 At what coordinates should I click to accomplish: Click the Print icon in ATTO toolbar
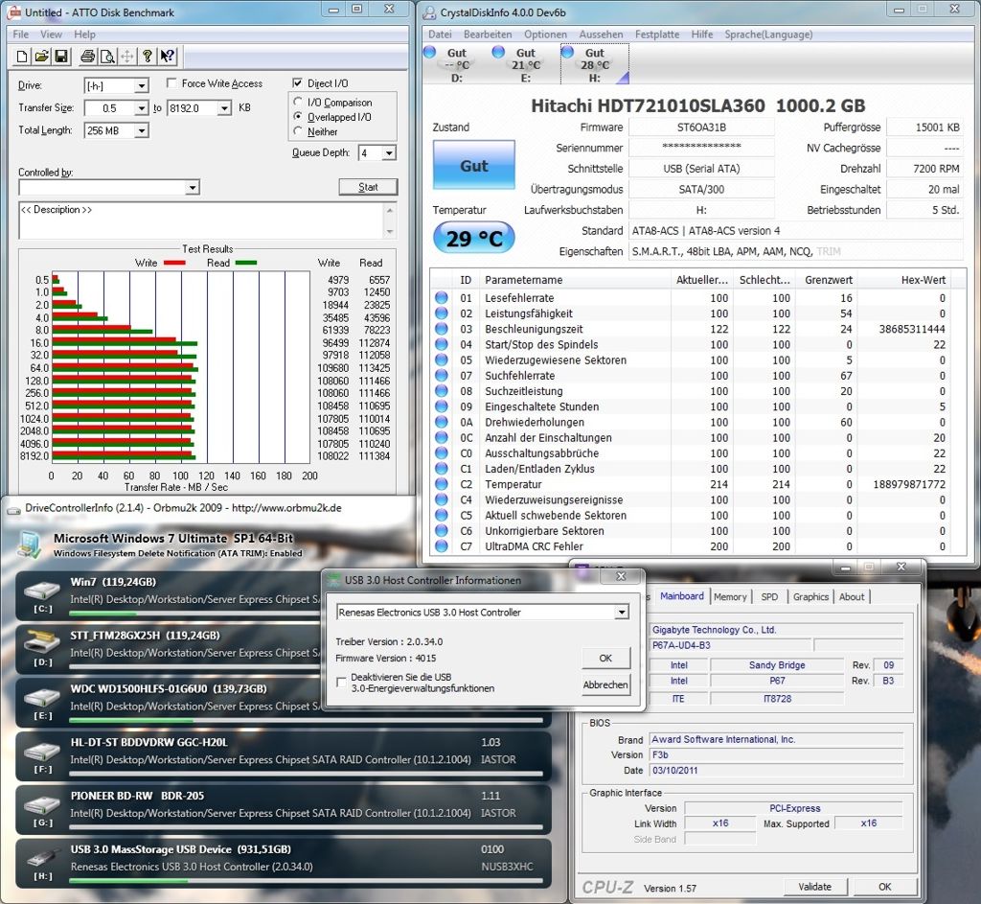[x=88, y=57]
